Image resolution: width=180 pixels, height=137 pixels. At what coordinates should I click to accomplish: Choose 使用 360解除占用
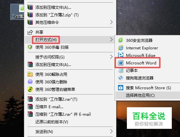pos(70,75)
